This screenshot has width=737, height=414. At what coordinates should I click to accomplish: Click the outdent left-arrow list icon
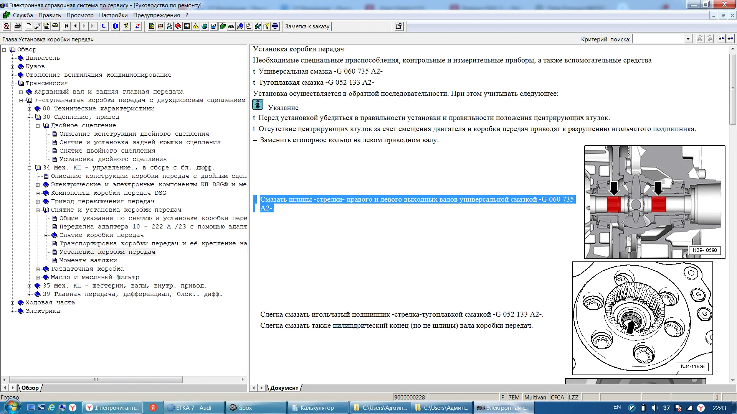click(x=722, y=38)
